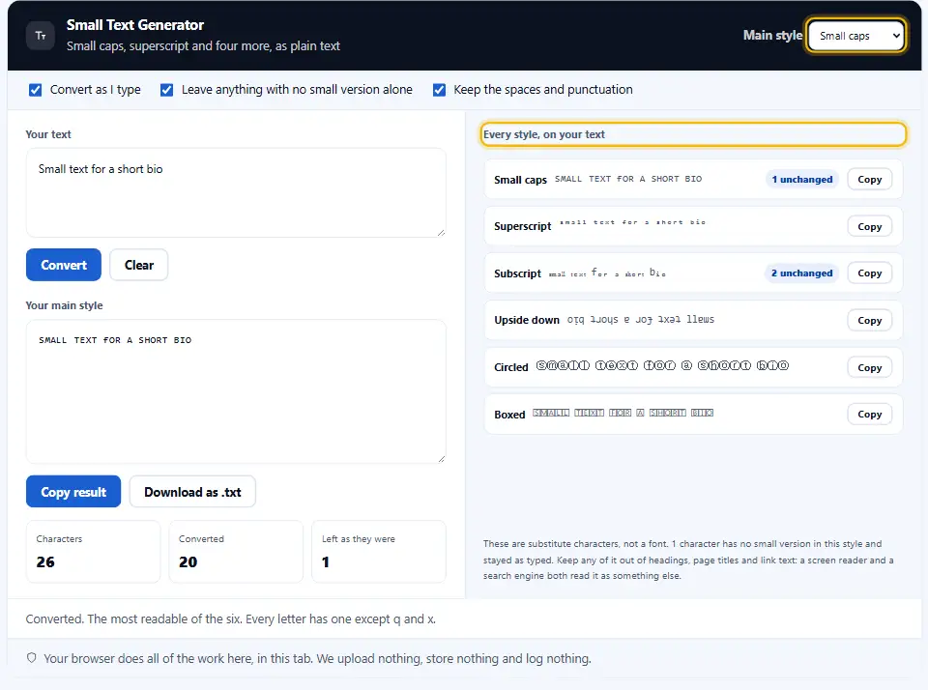
Task: Toggle Keep the spaces and punctuation checkbox
Action: click(439, 90)
